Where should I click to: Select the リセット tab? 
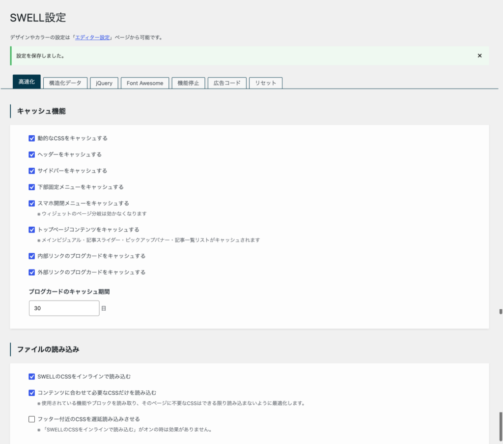pos(266,83)
